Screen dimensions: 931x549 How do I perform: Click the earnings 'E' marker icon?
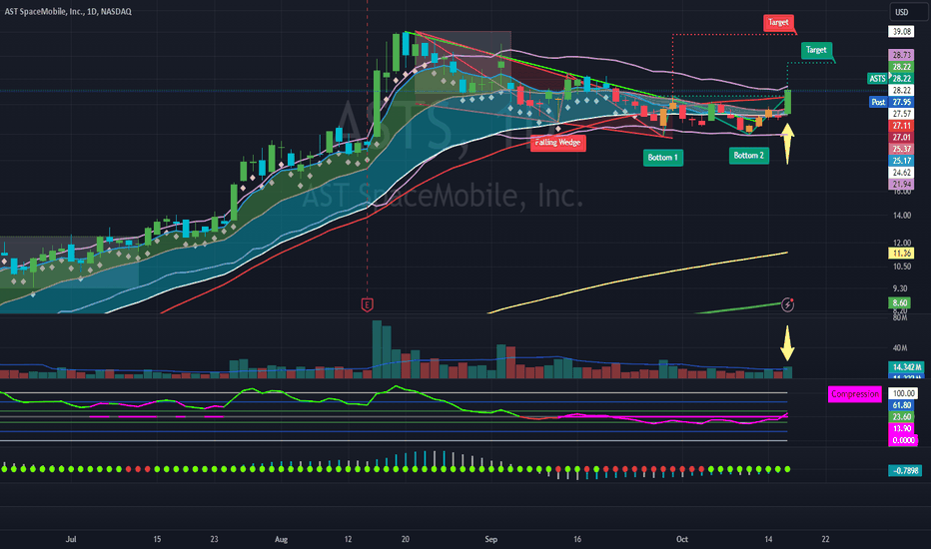point(367,305)
